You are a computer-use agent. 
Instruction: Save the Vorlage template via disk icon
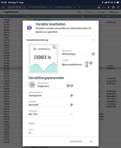tap(87, 63)
